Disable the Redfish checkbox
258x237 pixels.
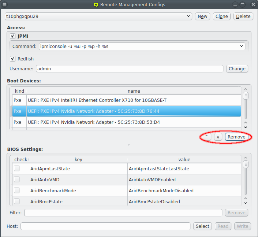click(x=13, y=59)
